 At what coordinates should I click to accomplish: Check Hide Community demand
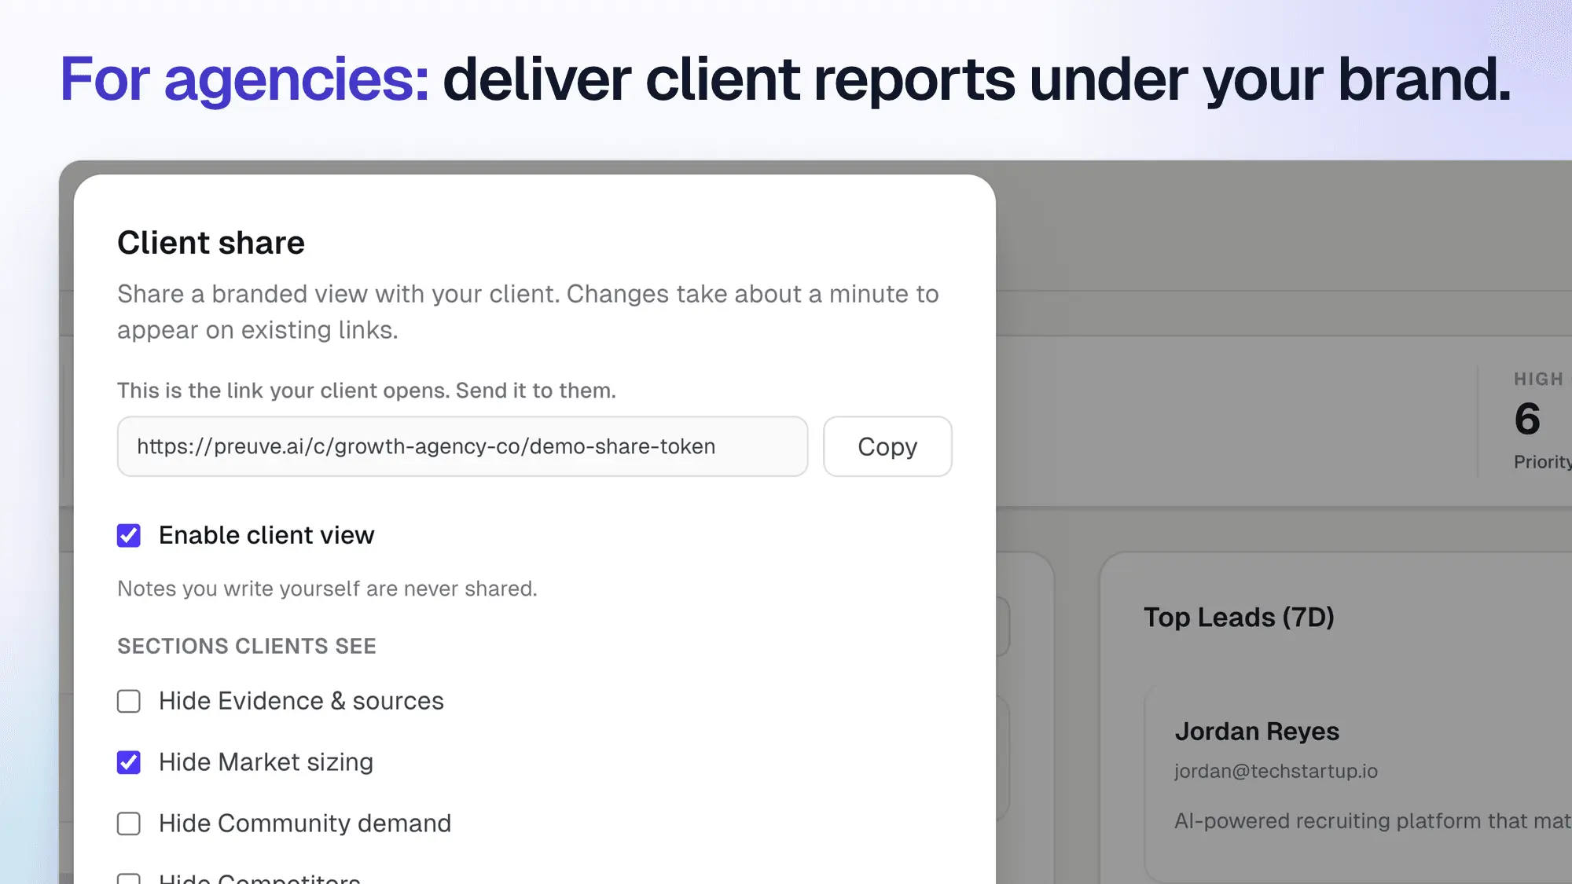(x=129, y=823)
